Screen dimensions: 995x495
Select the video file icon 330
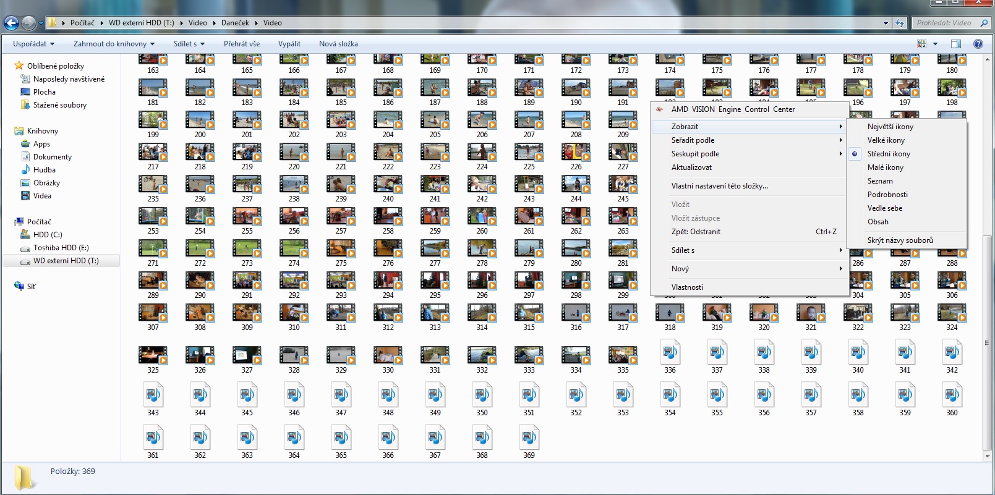pos(388,355)
